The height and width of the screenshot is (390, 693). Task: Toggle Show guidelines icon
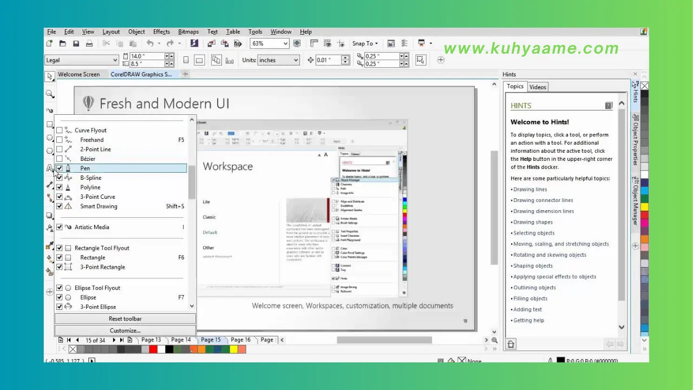(x=340, y=43)
